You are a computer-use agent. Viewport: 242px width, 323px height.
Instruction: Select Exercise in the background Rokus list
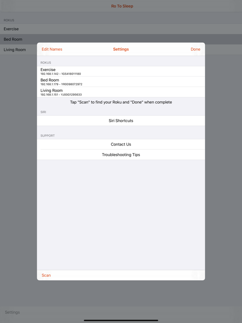tap(121, 29)
